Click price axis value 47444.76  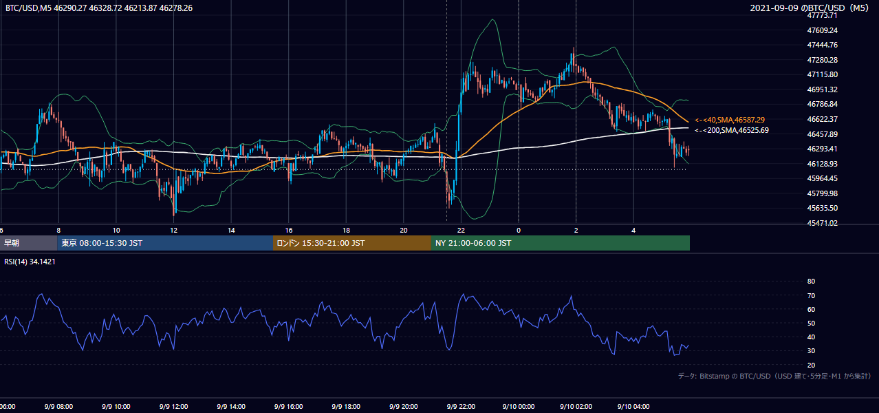point(823,45)
